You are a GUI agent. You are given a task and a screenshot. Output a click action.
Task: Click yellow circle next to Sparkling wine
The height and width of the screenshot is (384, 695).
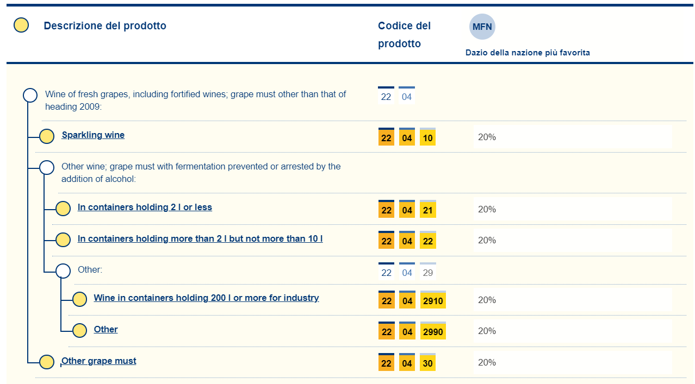coord(47,136)
